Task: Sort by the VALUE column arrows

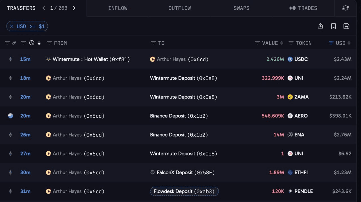Action: coord(281,43)
